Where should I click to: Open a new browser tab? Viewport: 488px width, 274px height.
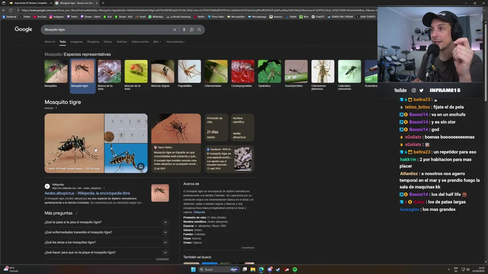103,3
